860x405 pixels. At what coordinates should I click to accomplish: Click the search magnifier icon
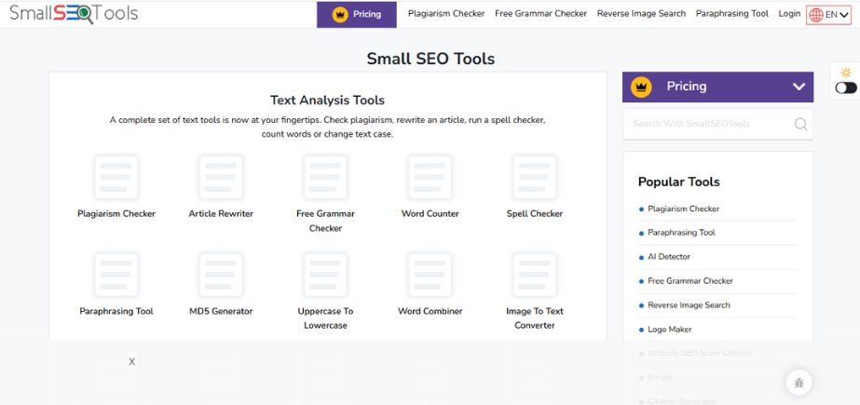[800, 124]
